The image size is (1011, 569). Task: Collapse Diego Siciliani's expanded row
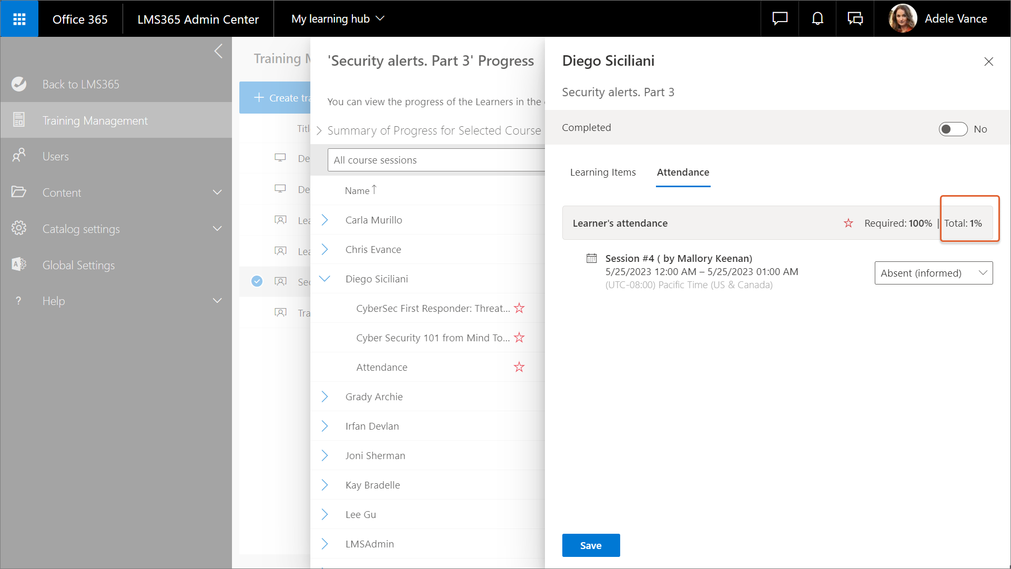[x=325, y=279]
